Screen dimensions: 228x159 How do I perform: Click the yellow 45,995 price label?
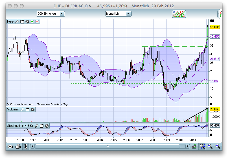[x=215, y=27]
